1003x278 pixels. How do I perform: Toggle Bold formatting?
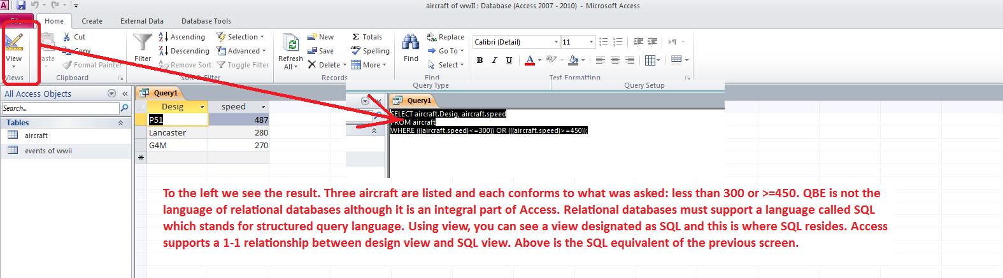(480, 60)
